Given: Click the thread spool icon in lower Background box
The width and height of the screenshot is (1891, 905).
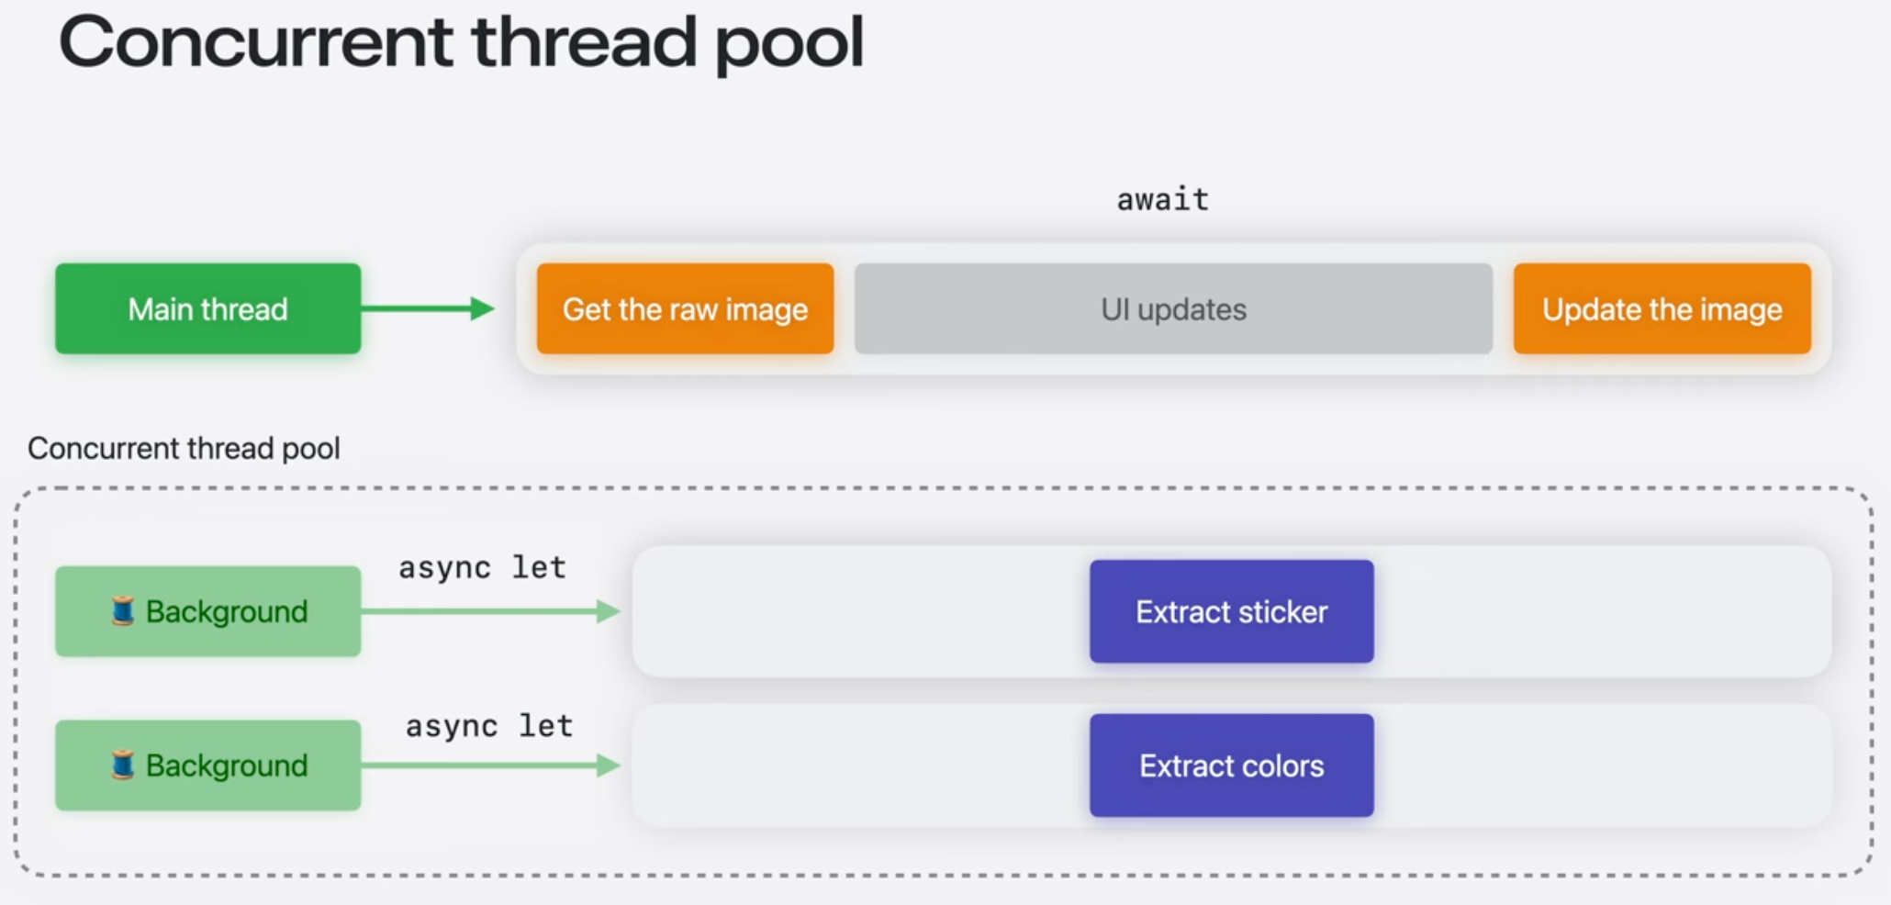Looking at the screenshot, I should [x=123, y=765].
